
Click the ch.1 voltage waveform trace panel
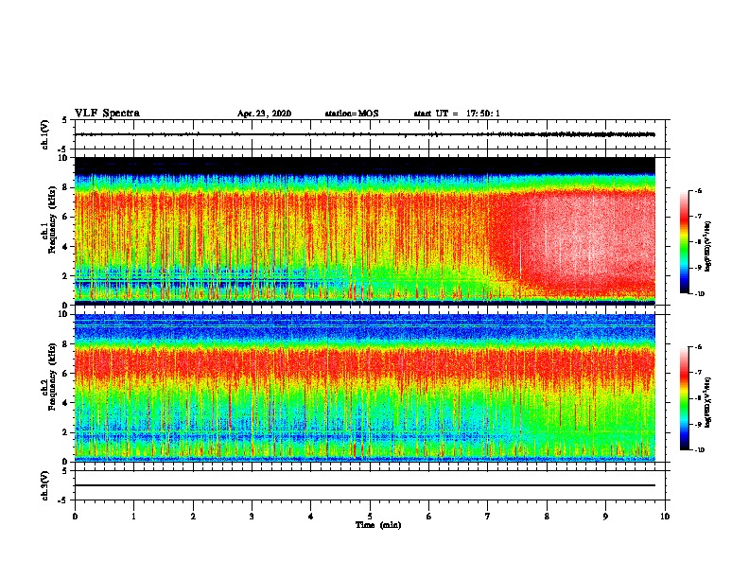coord(370,134)
